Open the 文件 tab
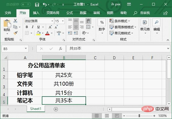172x119 pixels. 8,13
